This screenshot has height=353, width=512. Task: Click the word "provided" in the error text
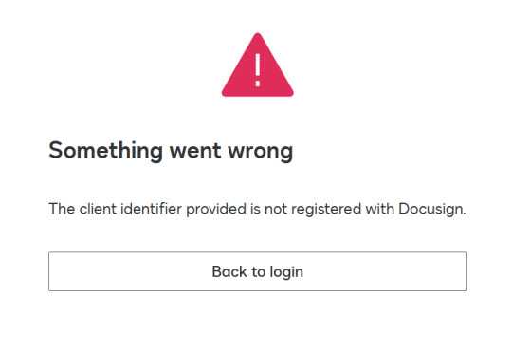click(x=216, y=209)
